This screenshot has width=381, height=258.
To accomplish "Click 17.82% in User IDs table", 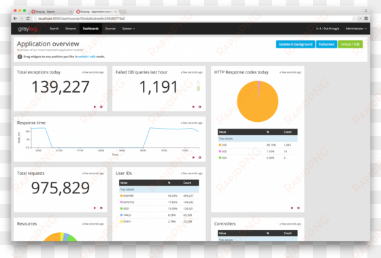I will click(x=173, y=202).
